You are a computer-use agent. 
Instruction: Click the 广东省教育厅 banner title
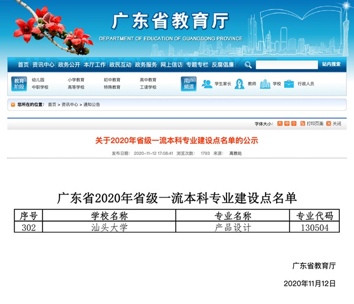tap(171, 21)
